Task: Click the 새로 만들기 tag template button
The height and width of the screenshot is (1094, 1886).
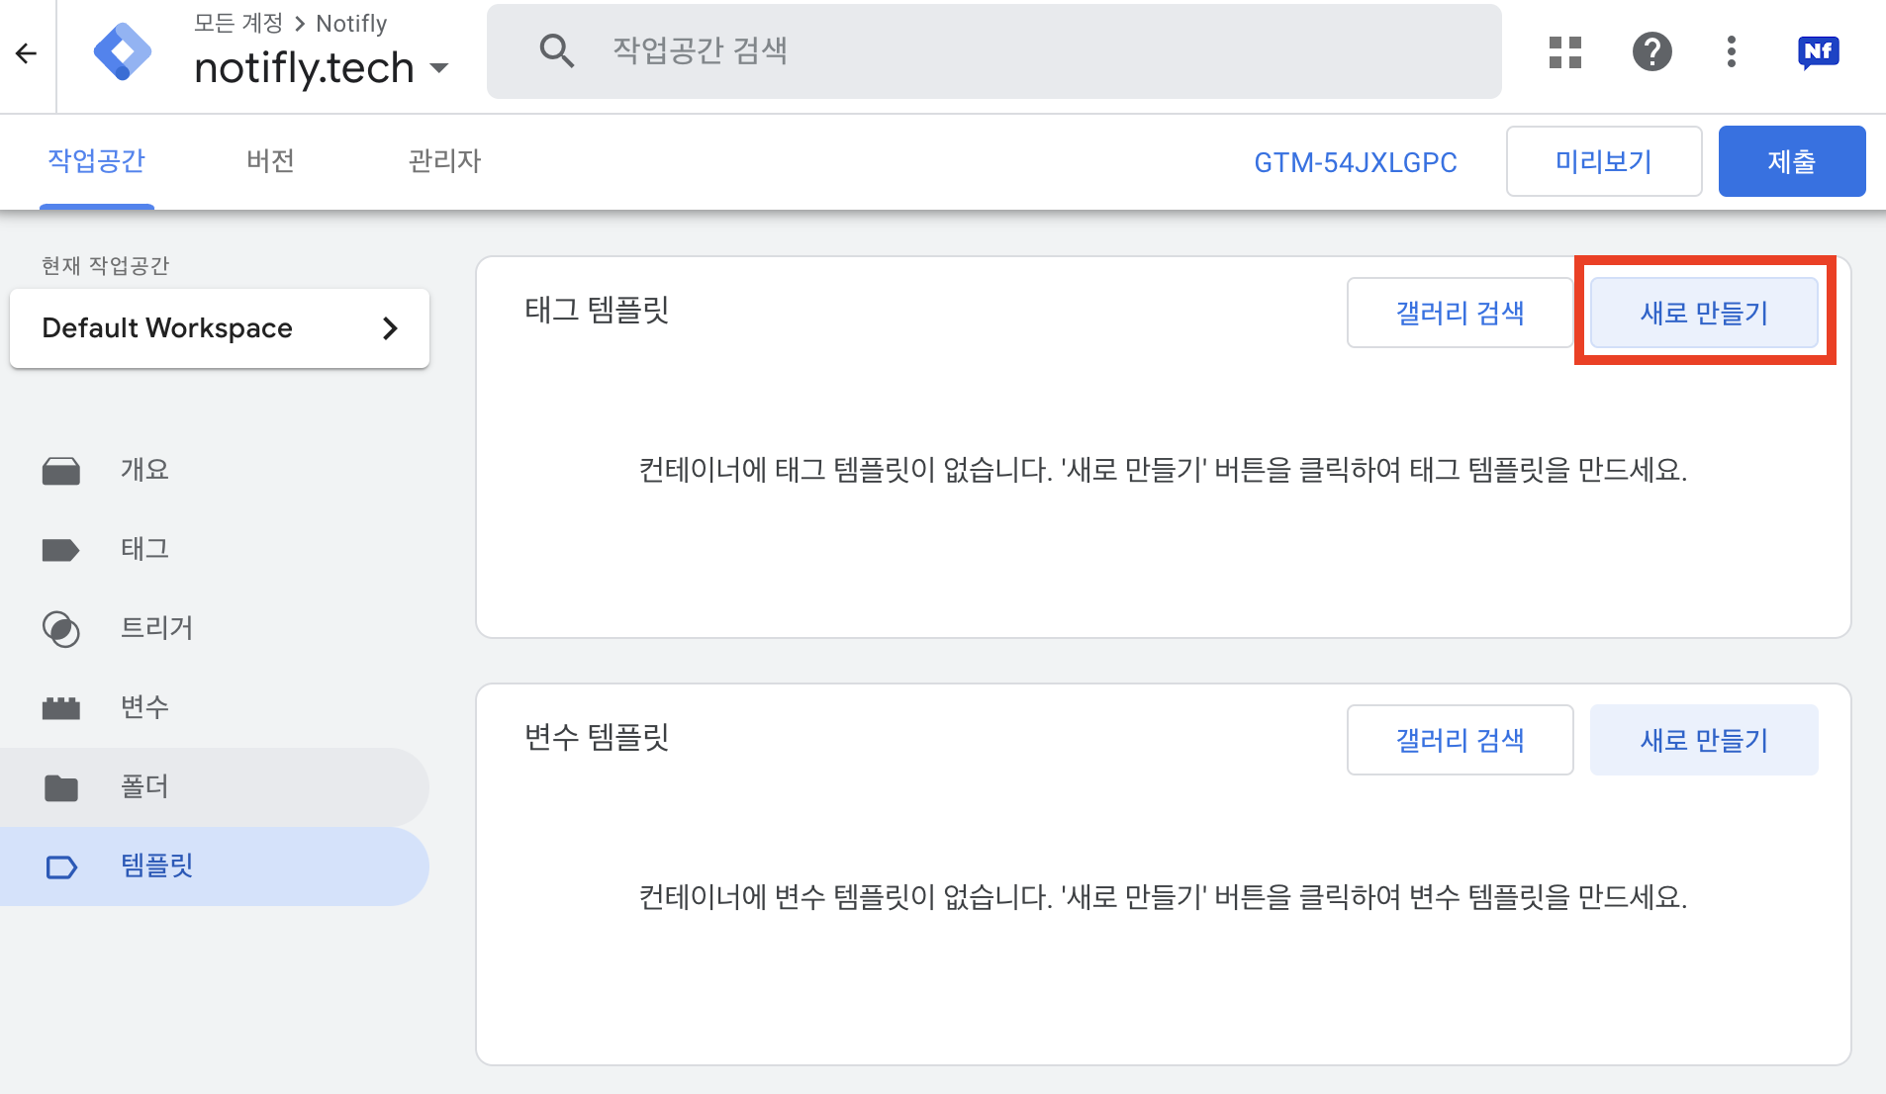Action: pyautogui.click(x=1703, y=312)
